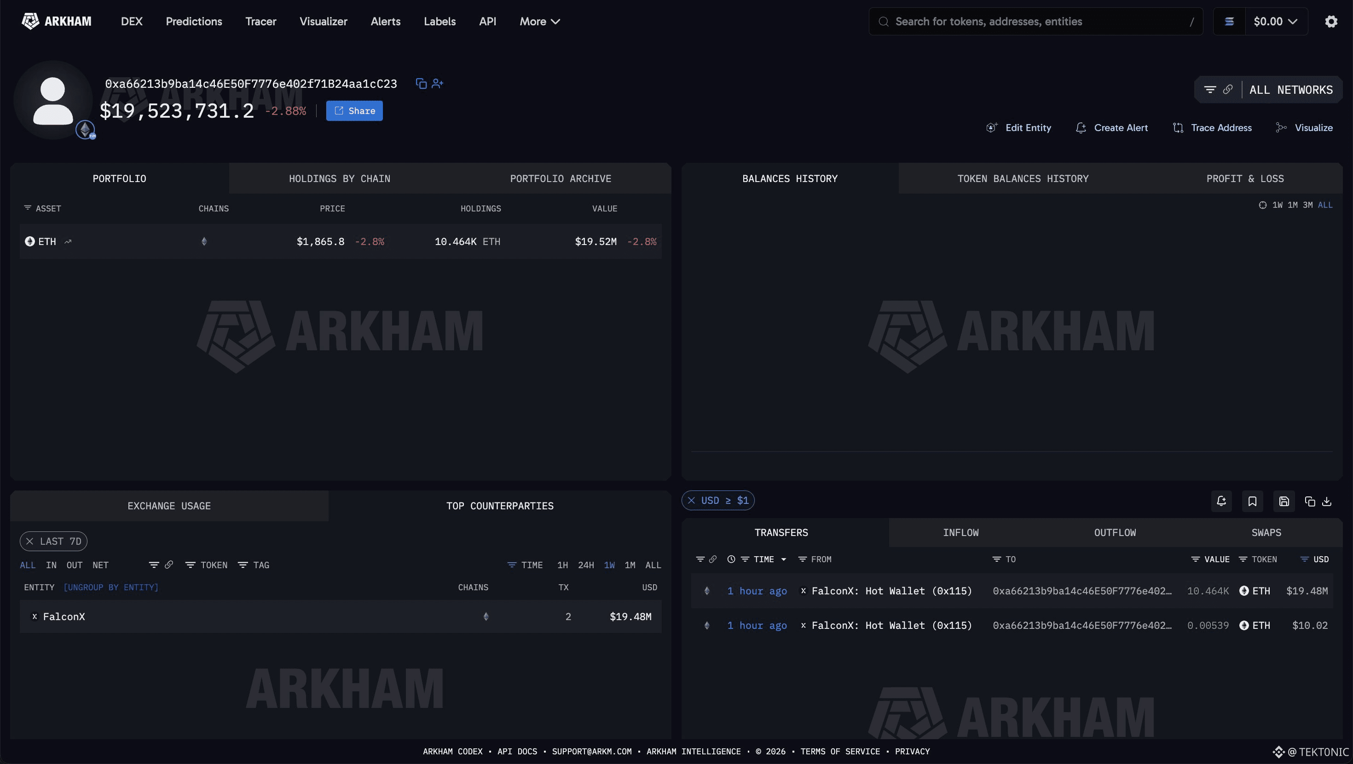The height and width of the screenshot is (764, 1353).
Task: Switch to the Holdings By Chain tab
Action: tap(339, 178)
